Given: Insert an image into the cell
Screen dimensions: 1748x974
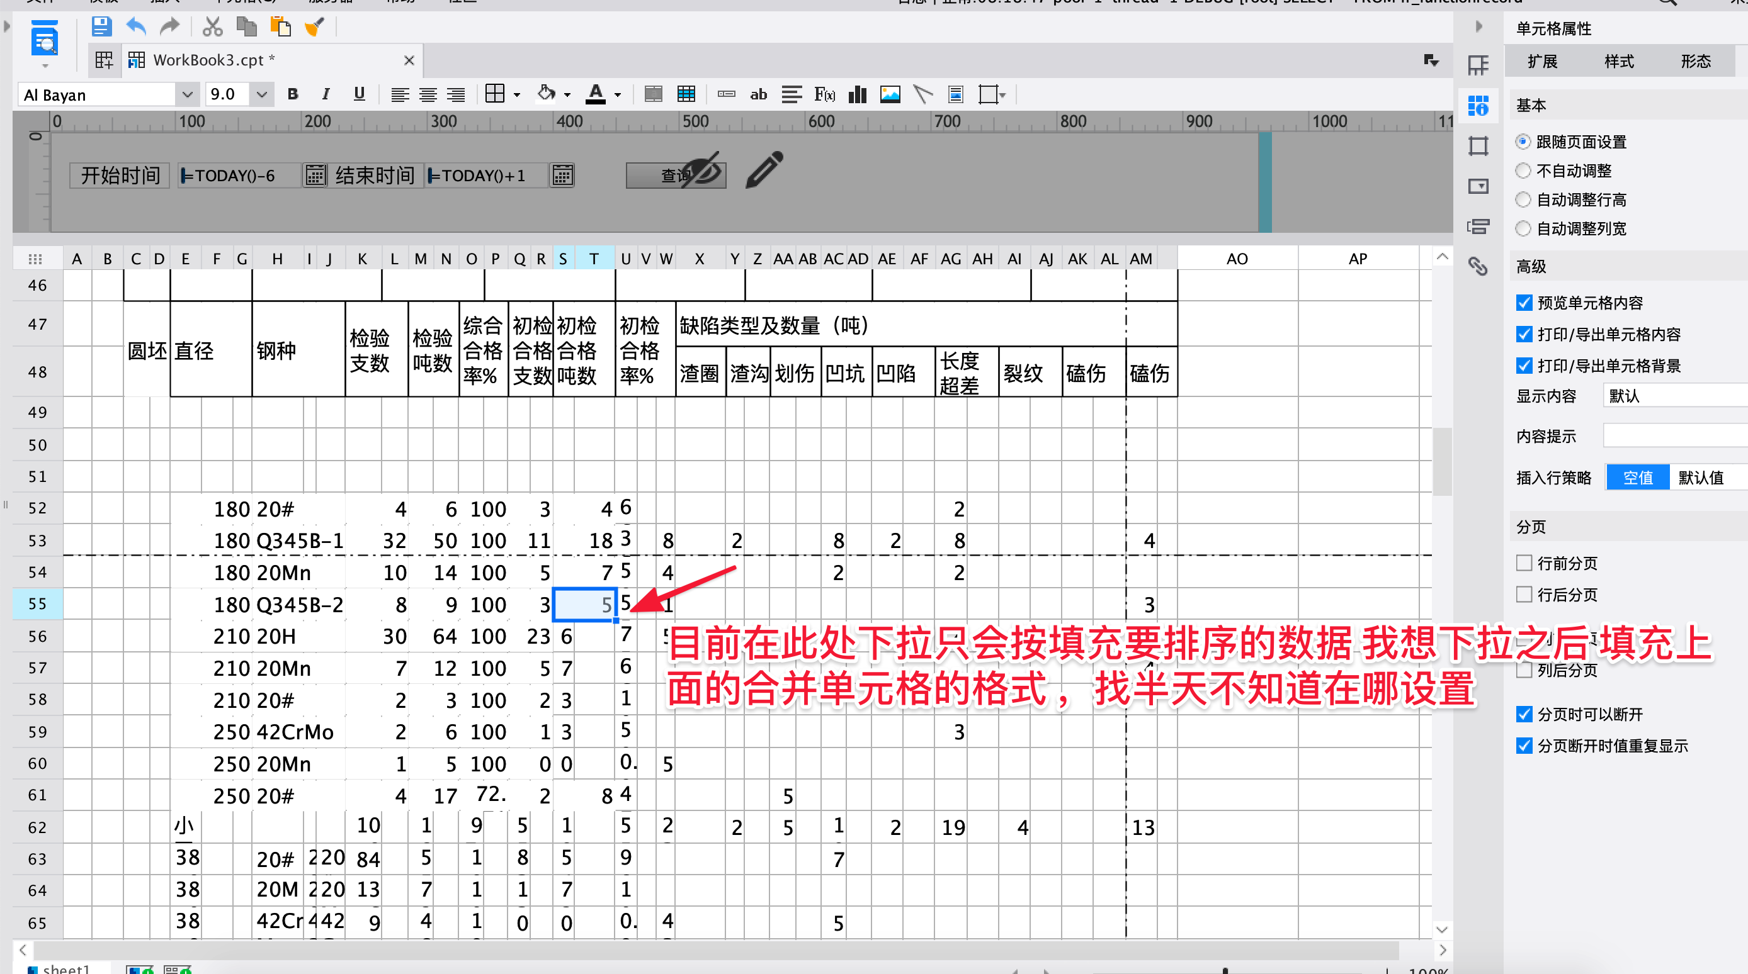Looking at the screenshot, I should pos(890,94).
